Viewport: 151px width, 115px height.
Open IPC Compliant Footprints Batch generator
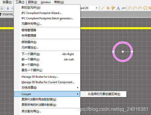point(47,19)
